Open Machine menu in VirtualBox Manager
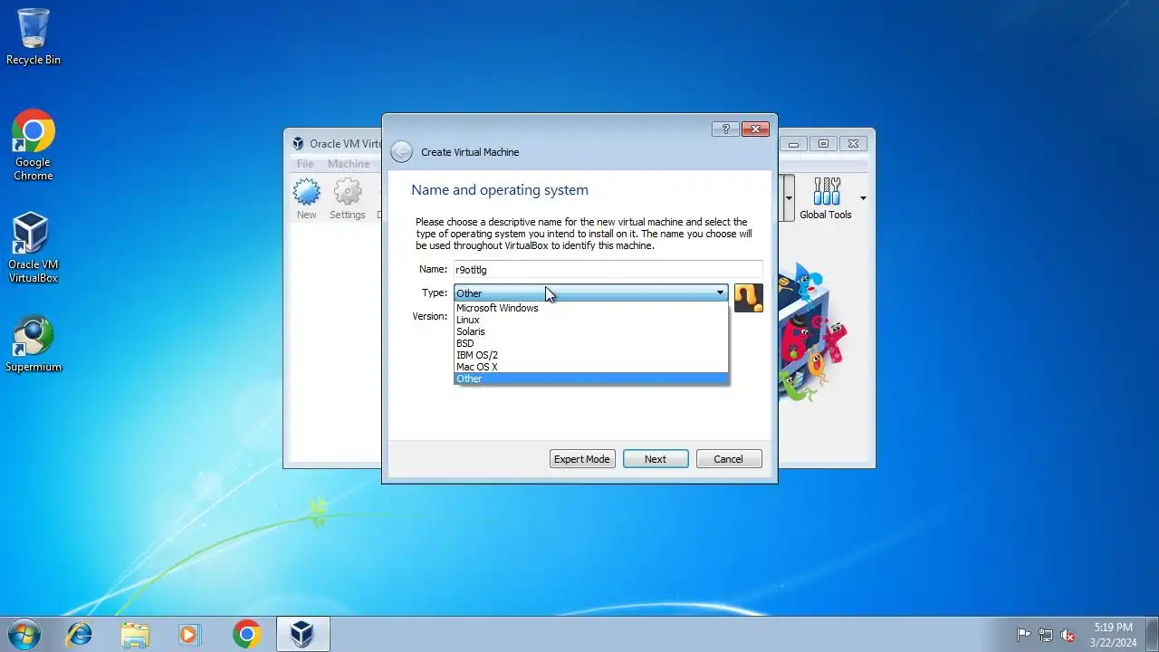Image resolution: width=1159 pixels, height=652 pixels. tap(349, 164)
